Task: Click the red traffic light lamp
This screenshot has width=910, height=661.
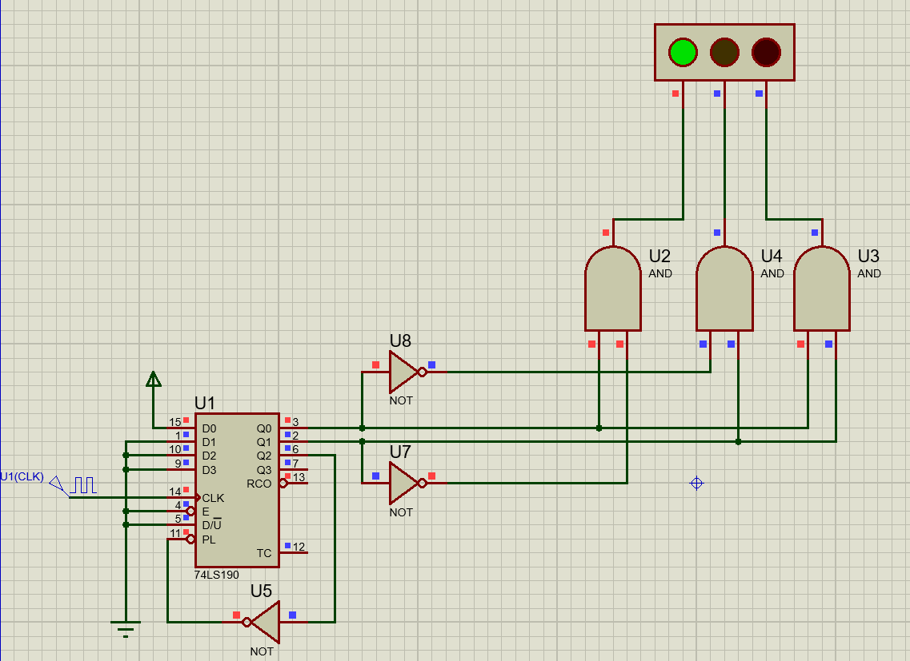Action: [766, 52]
